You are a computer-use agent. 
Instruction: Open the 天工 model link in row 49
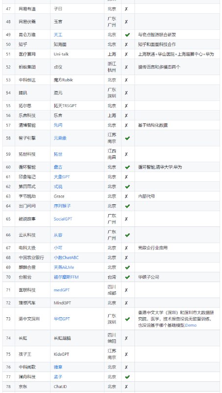coord(58,34)
